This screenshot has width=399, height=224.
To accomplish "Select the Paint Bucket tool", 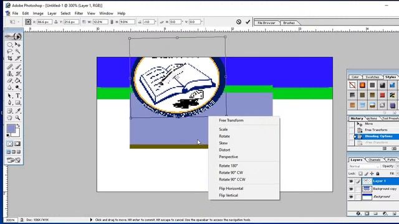I will [x=17, y=80].
